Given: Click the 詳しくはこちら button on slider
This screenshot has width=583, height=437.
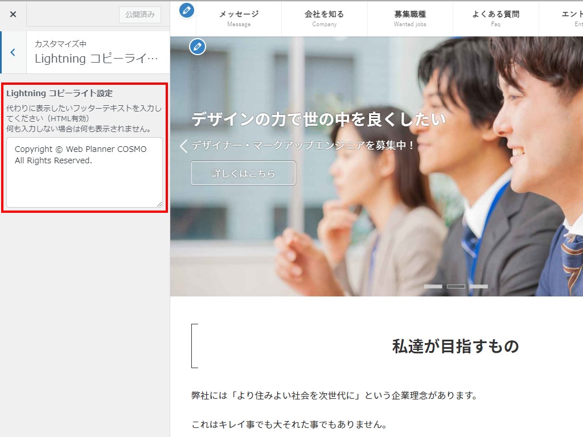Looking at the screenshot, I should coord(243,173).
